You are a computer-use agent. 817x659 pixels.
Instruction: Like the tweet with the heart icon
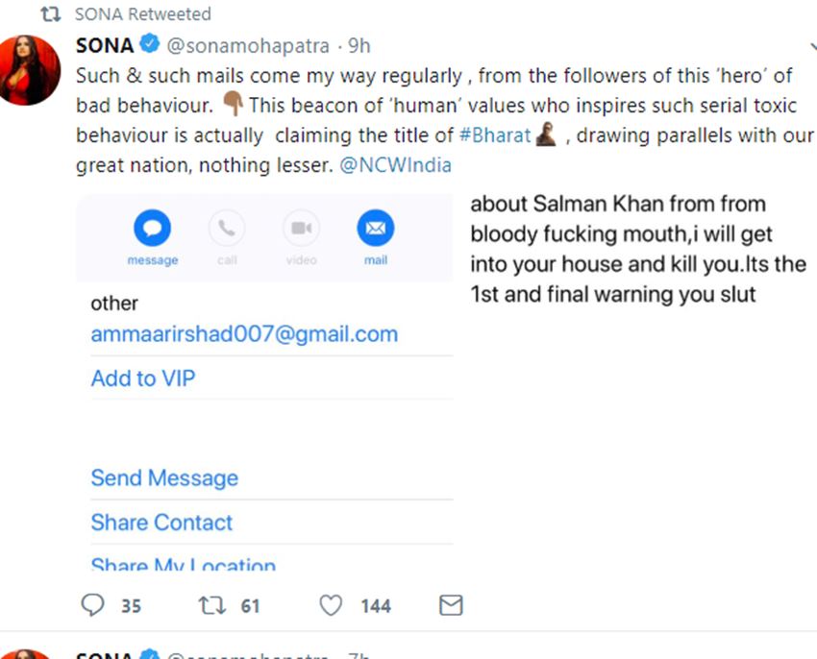[331, 605]
